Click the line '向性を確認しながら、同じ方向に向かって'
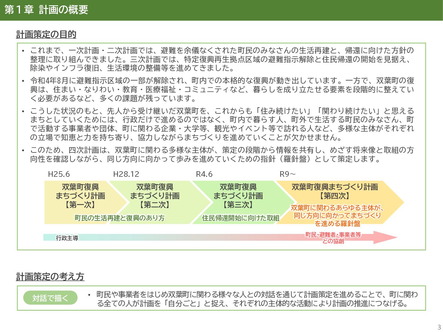The image size is (443, 332). tap(206, 159)
